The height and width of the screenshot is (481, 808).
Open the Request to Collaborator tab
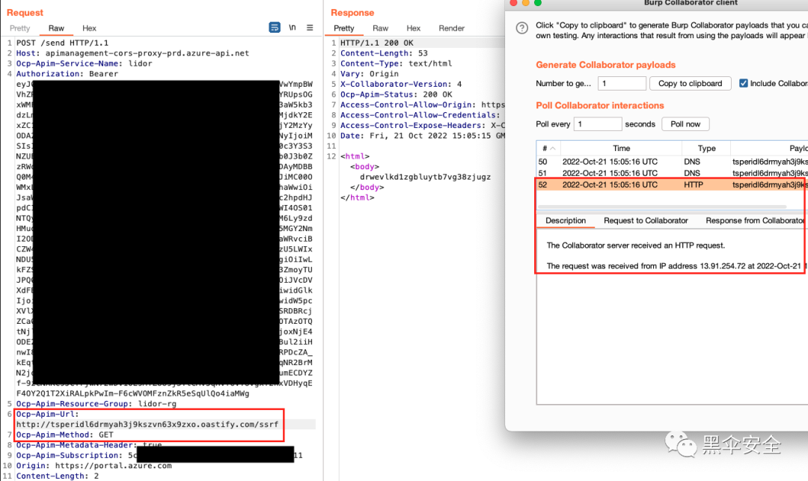point(646,221)
